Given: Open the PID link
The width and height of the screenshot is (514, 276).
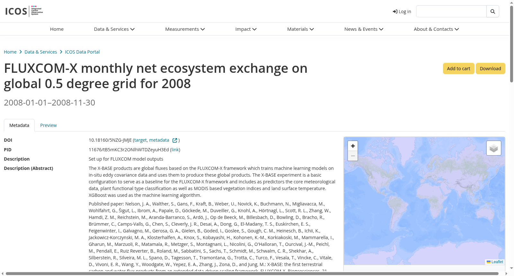Looking at the screenshot, I should click(175, 150).
